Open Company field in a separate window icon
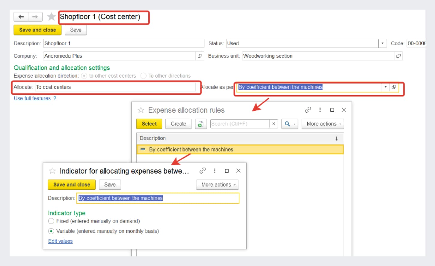This screenshot has width=435, height=266. click(x=200, y=56)
